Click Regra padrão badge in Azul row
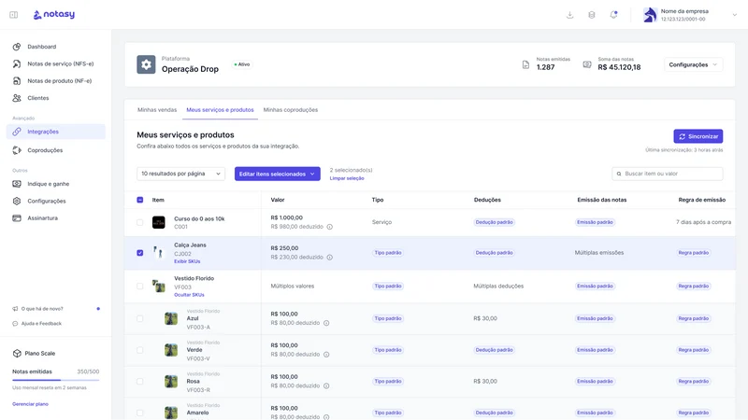The image size is (748, 420). pos(694,318)
